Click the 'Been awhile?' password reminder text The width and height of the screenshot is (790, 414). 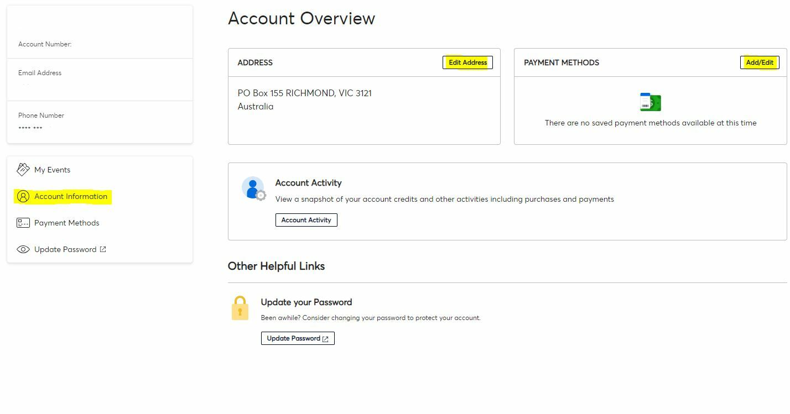click(371, 318)
